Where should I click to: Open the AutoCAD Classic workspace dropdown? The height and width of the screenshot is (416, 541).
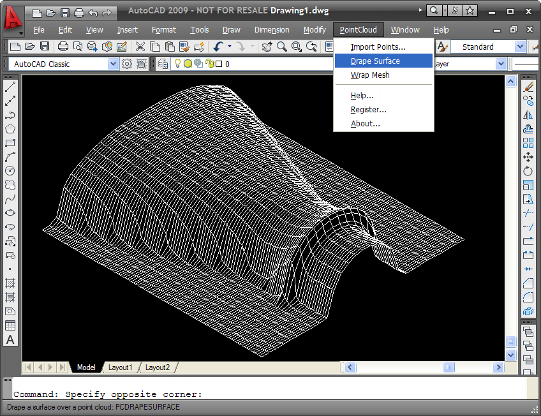113,64
